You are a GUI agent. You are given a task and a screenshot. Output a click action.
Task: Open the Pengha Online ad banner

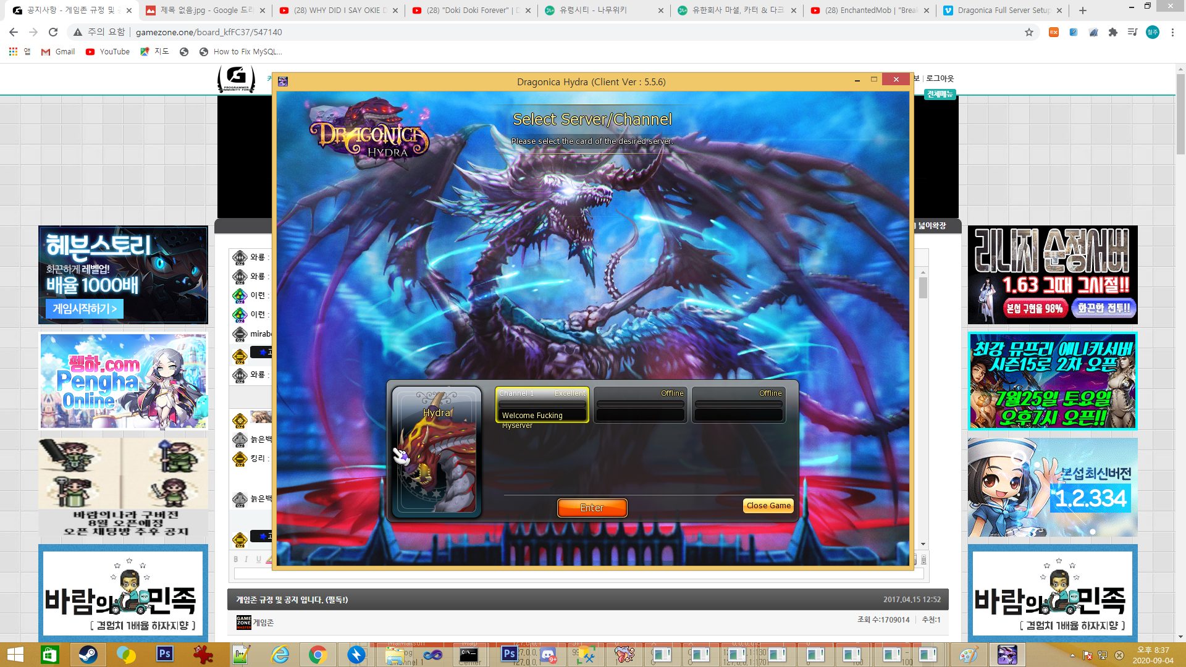click(x=123, y=381)
